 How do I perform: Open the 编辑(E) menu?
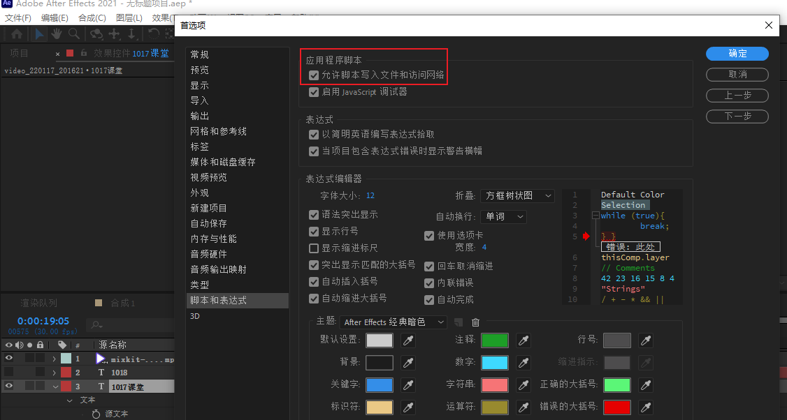point(55,18)
